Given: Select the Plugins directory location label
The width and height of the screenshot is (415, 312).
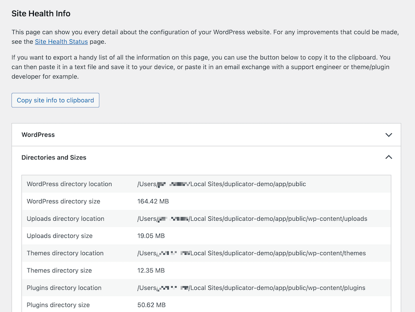Looking at the screenshot, I should 64,287.
